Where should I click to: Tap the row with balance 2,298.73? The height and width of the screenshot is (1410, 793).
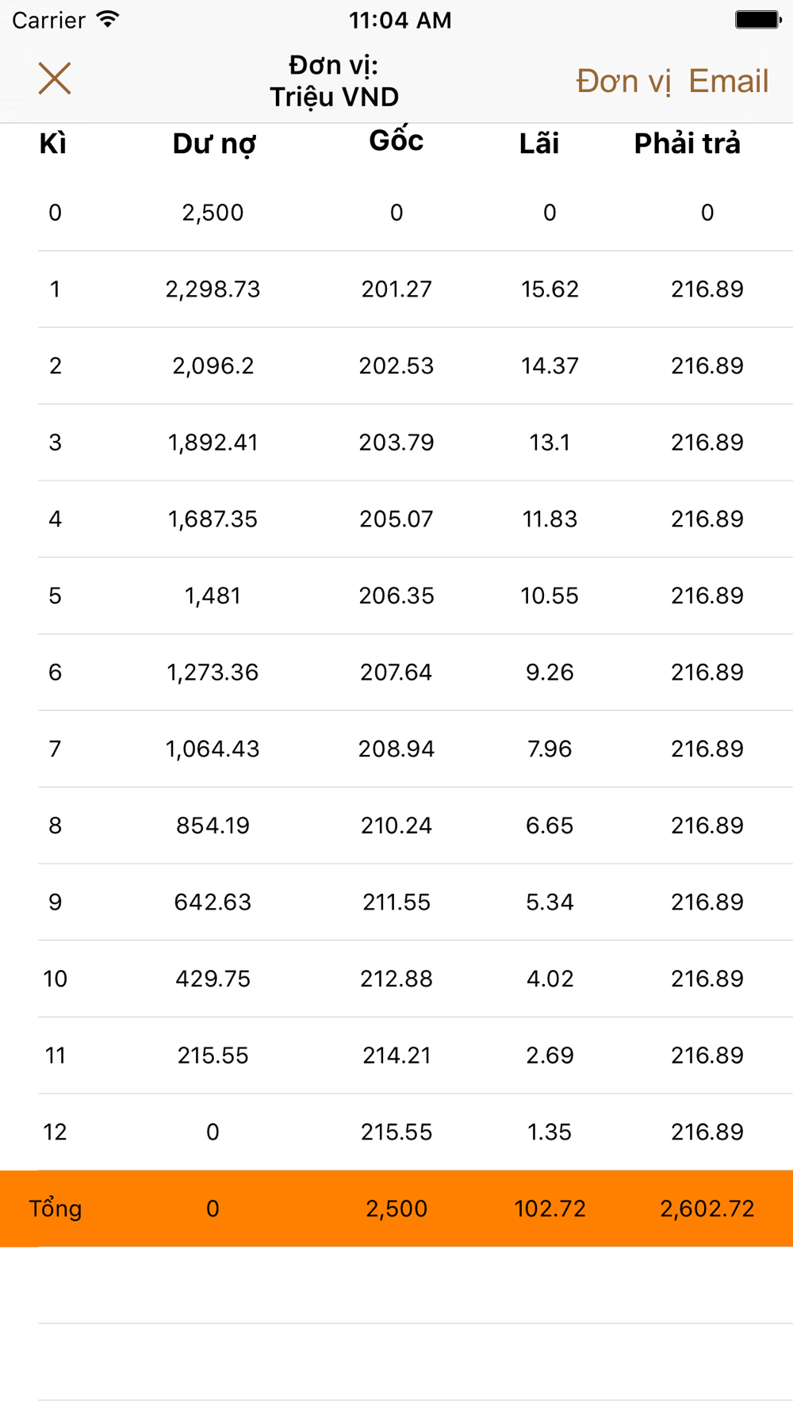[396, 289]
